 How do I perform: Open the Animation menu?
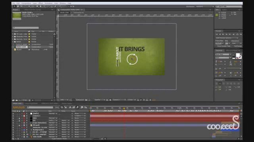[48, 3]
